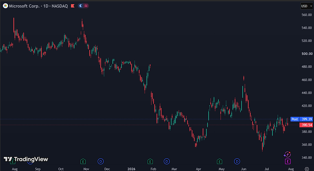Click the Sep label on time axis
The width and height of the screenshot is (314, 171).
[38, 169]
